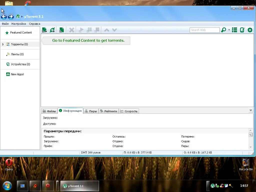Click Go to Featured Content banner

(86, 40)
